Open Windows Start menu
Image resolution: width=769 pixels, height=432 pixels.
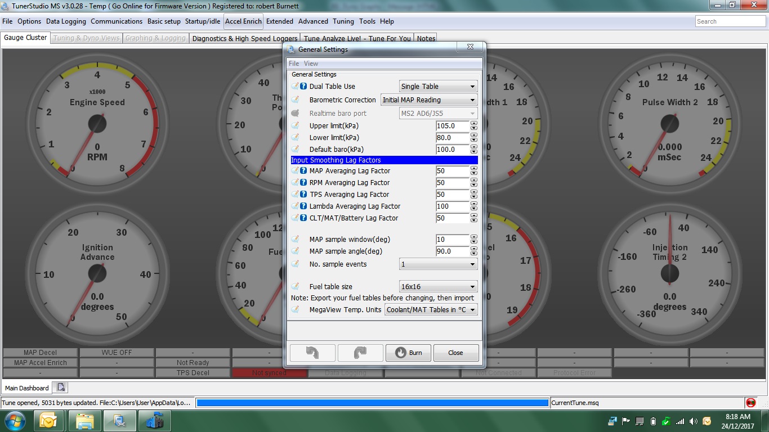14,421
